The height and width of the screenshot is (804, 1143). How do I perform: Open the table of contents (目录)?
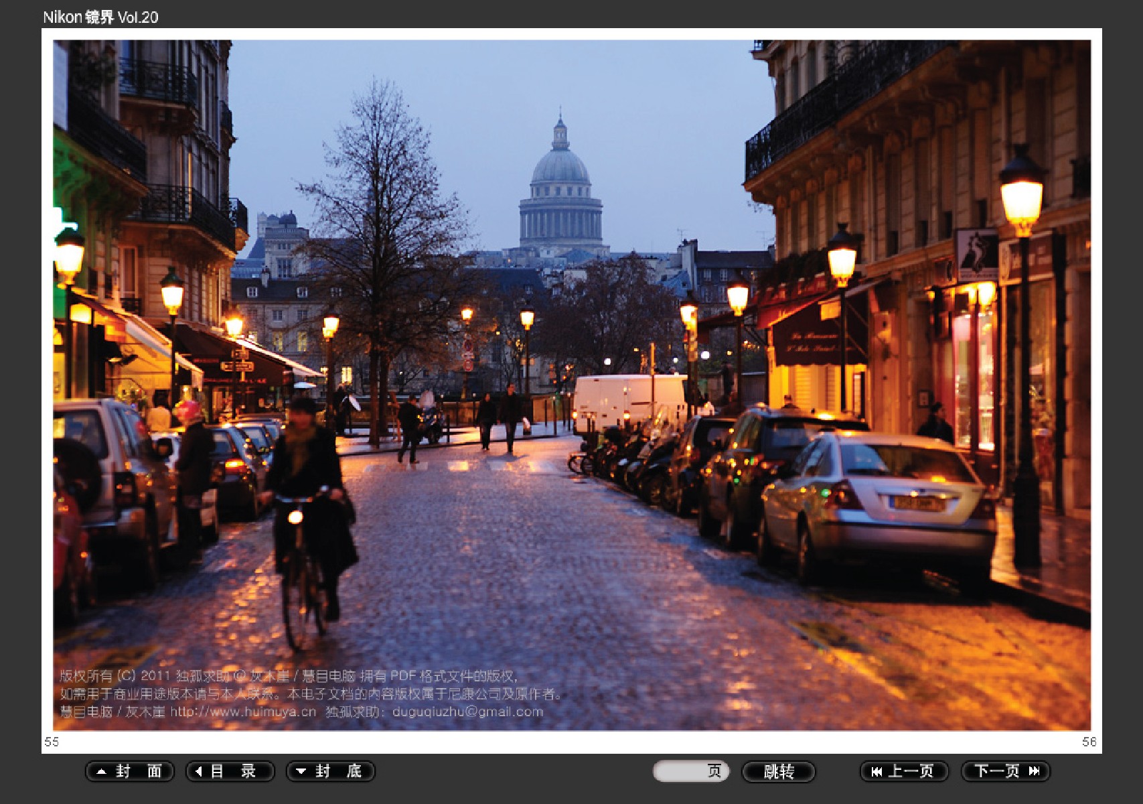coord(230,771)
